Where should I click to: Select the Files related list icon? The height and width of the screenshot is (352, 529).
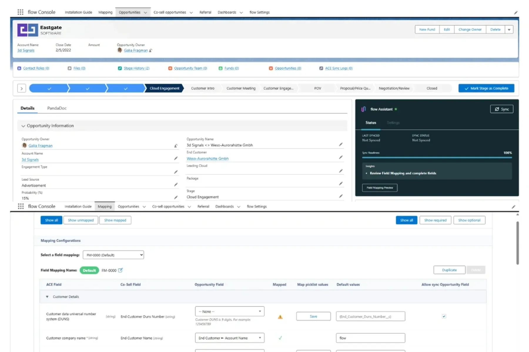(x=69, y=68)
